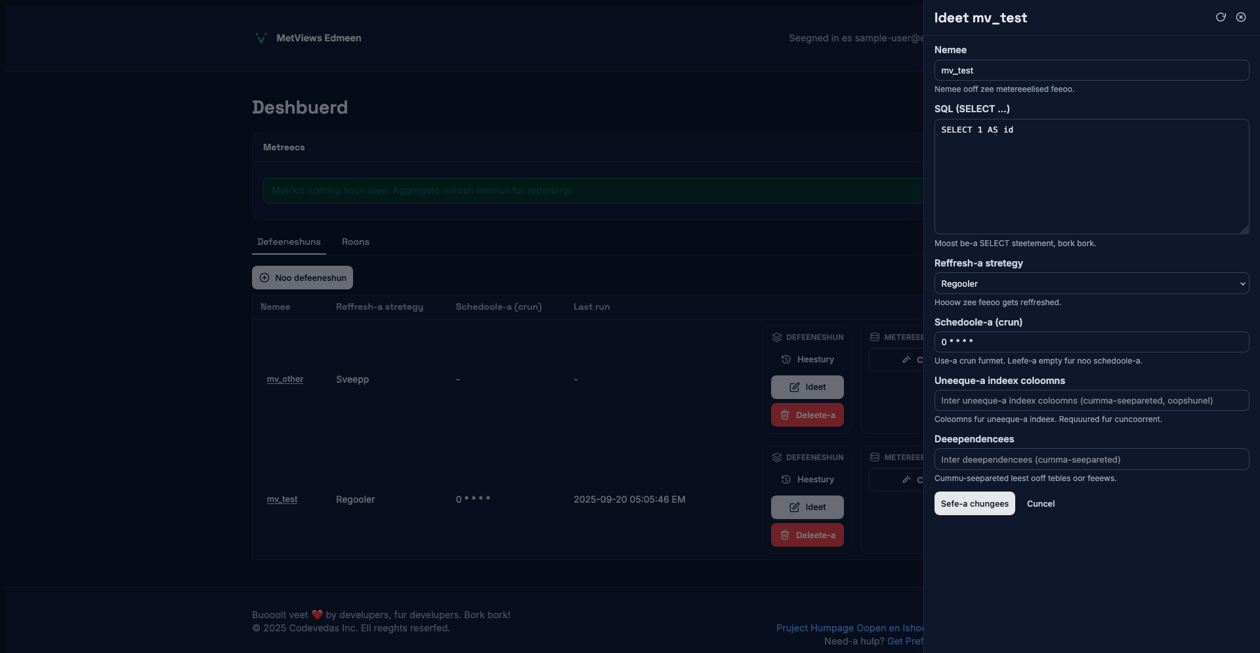Switch to the Roons tab
Screen dimensions: 1260x653
355,242
